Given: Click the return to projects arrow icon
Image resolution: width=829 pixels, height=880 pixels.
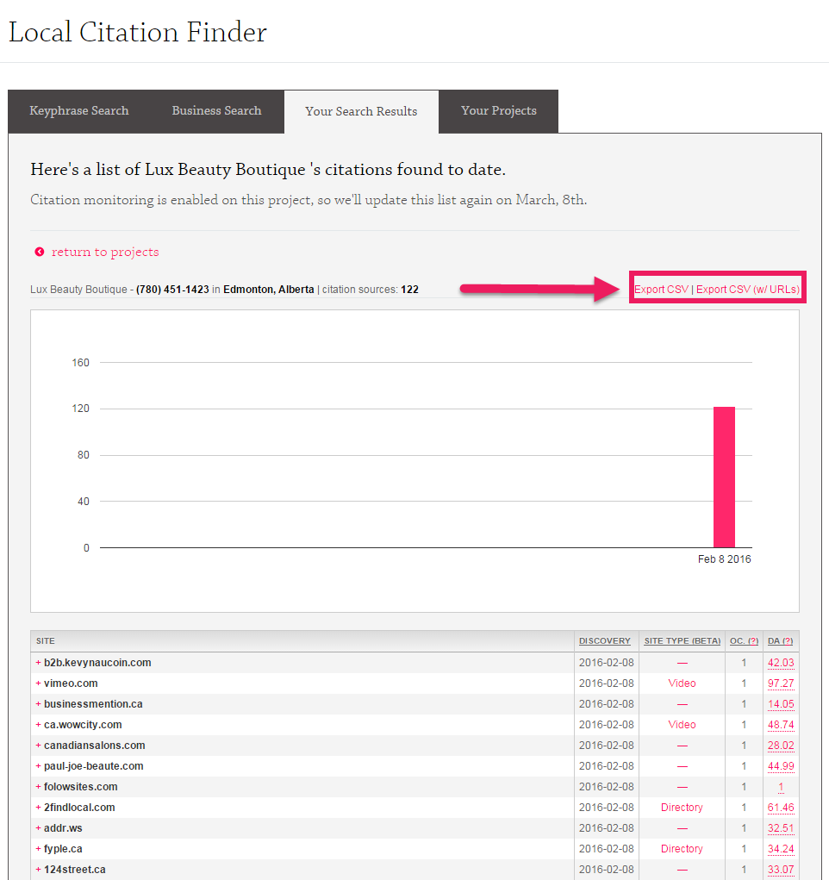Looking at the screenshot, I should (x=40, y=253).
